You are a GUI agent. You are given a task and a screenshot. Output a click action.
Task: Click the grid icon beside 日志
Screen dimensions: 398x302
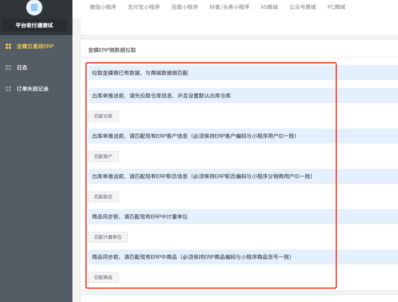(x=8, y=68)
